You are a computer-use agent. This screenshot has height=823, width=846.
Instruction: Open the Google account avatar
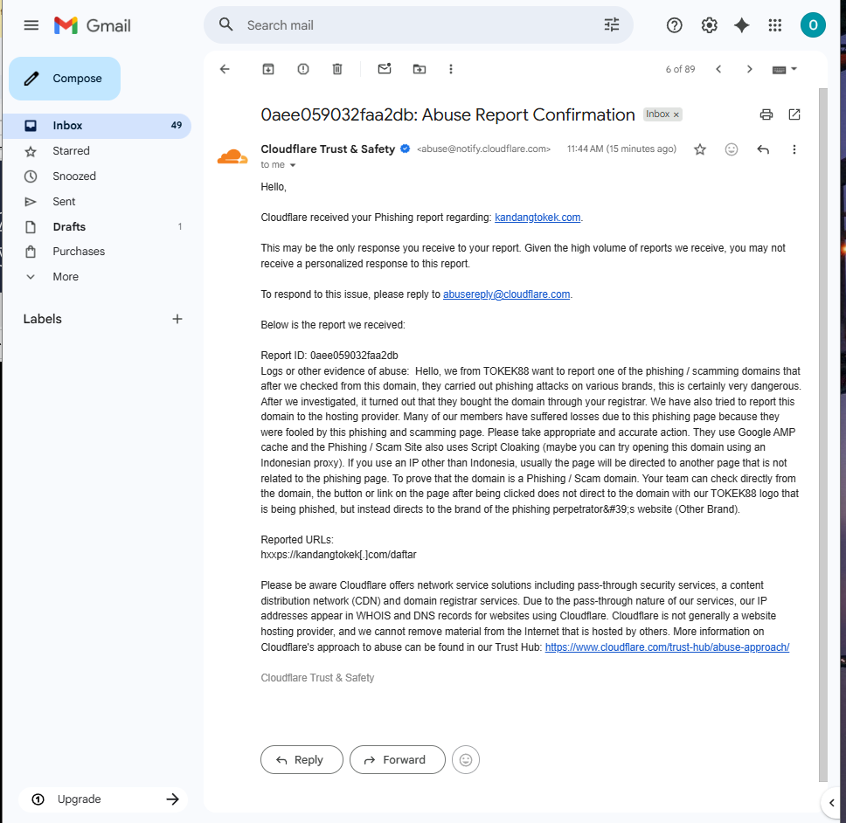[x=813, y=24]
